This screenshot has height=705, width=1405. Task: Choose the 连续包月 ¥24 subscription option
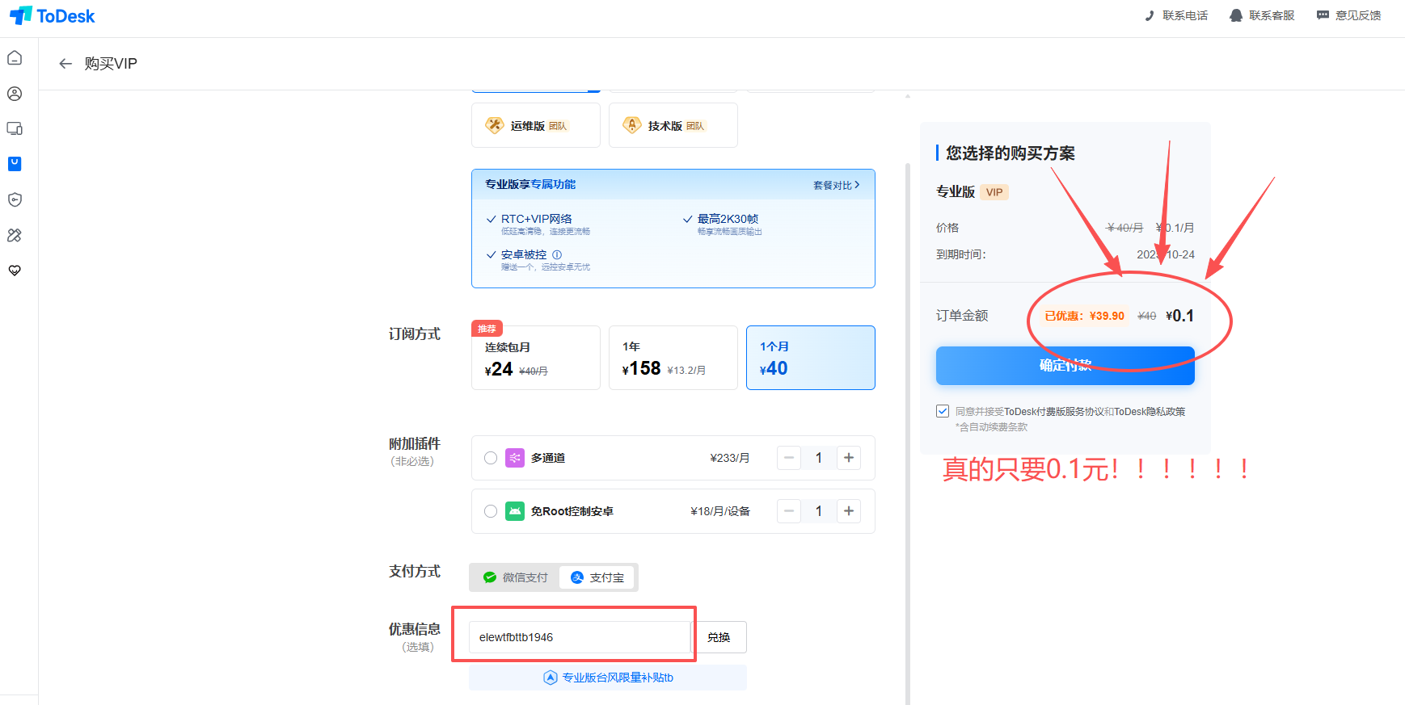click(x=536, y=358)
